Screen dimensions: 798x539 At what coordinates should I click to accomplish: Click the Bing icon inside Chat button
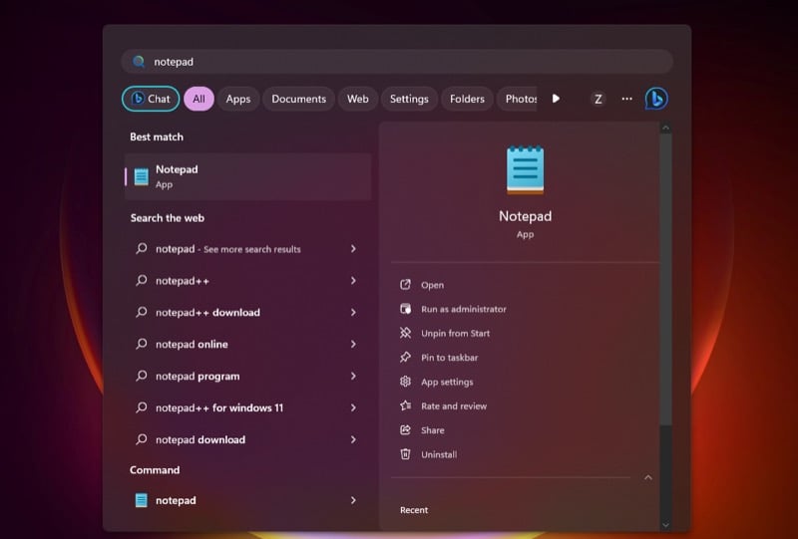click(x=138, y=99)
